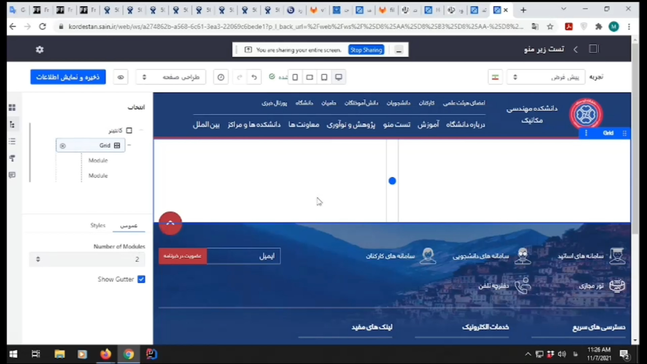Click the Number of Modules stepper field
647x364 pixels.
[x=87, y=259]
